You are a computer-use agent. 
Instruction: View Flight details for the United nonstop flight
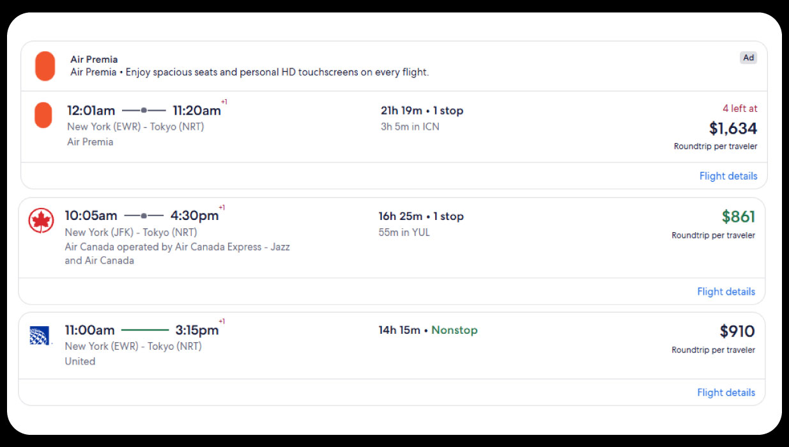pos(726,393)
